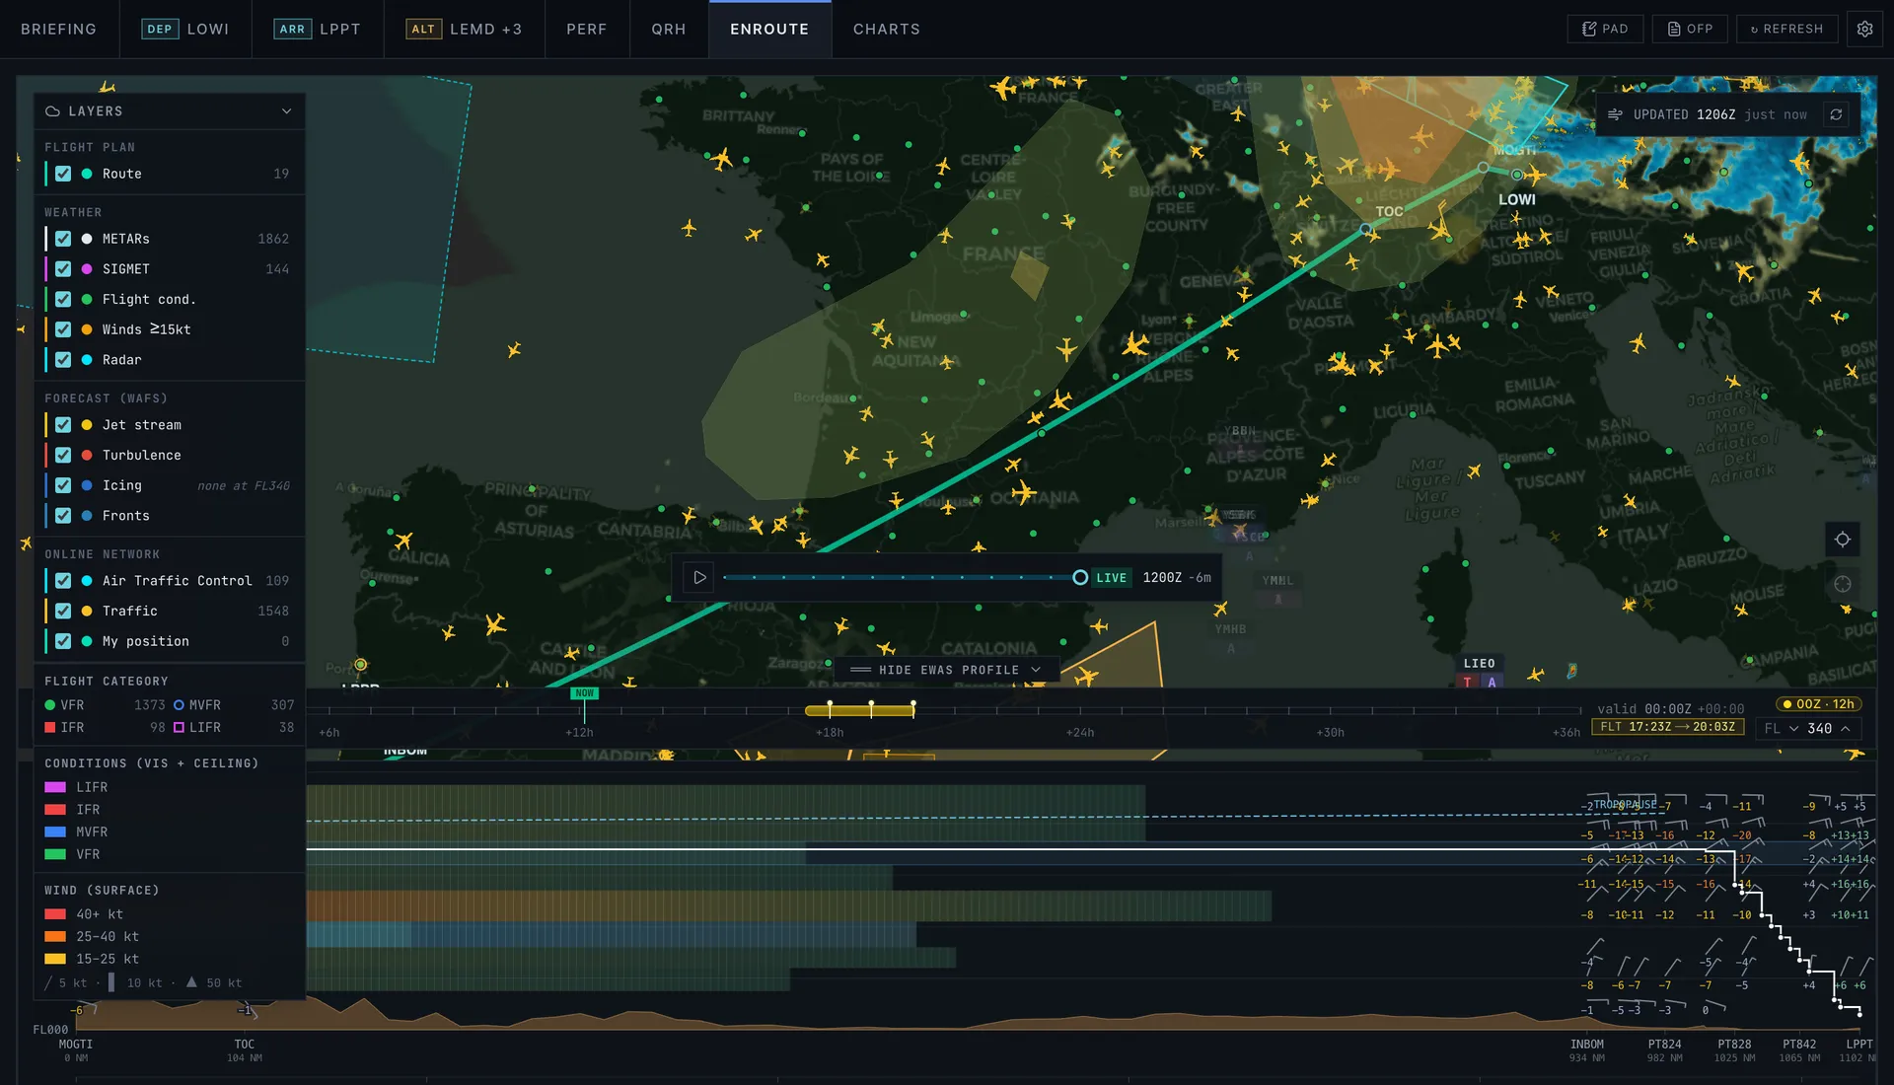Toggle the Icing forecast checkbox
Image resolution: width=1894 pixels, height=1085 pixels.
[x=63, y=485]
